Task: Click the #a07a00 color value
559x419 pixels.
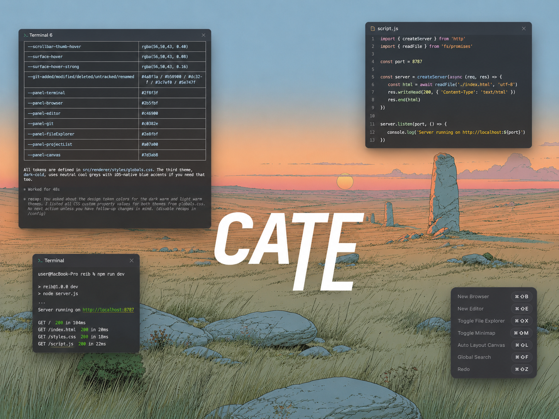Action: [150, 144]
